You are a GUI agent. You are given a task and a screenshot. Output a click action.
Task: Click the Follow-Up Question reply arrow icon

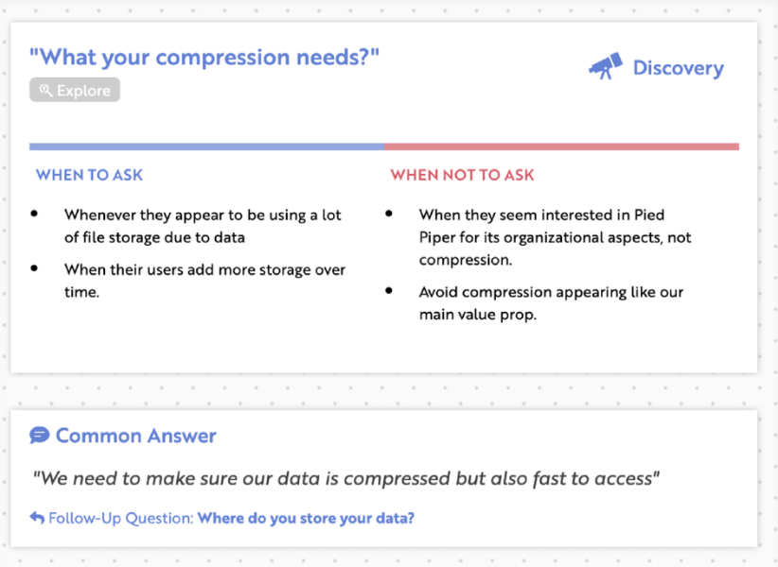point(37,518)
